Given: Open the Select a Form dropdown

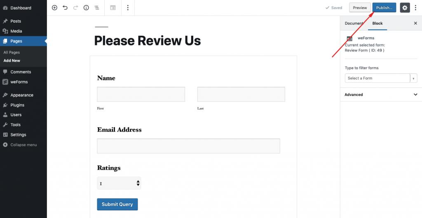Looking at the screenshot, I should 380,78.
